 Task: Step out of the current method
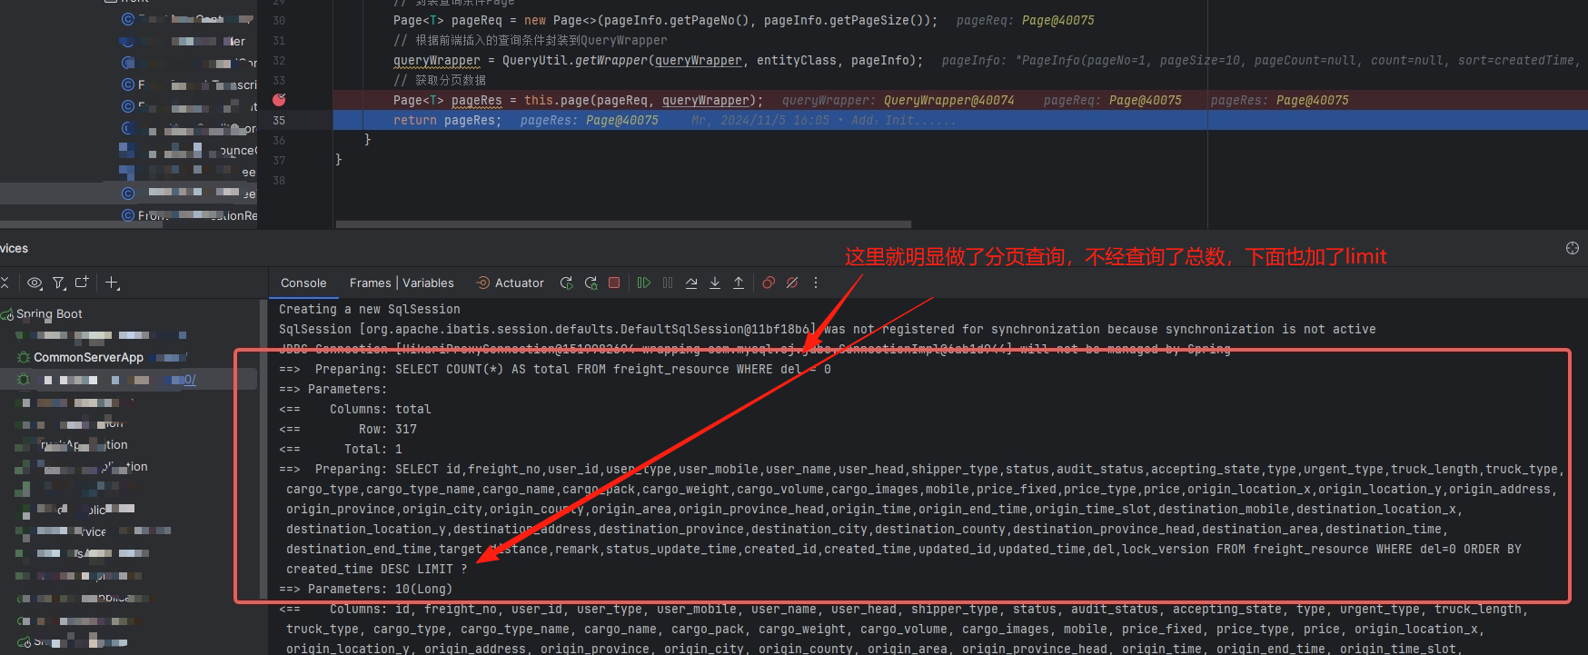coord(739,283)
